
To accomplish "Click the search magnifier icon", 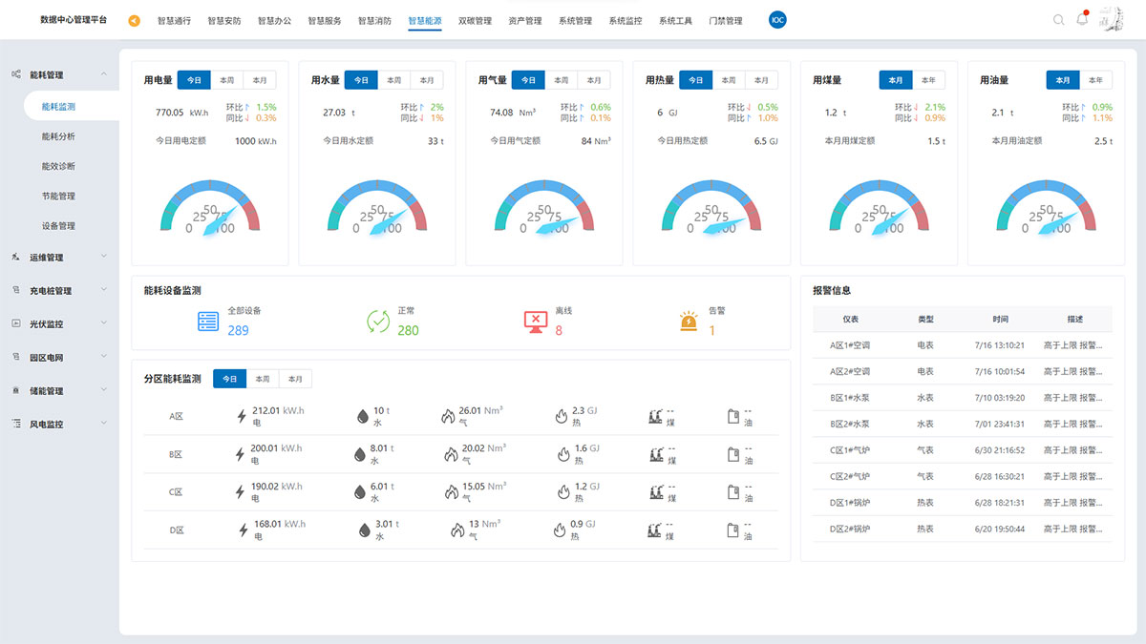I will point(1058,20).
